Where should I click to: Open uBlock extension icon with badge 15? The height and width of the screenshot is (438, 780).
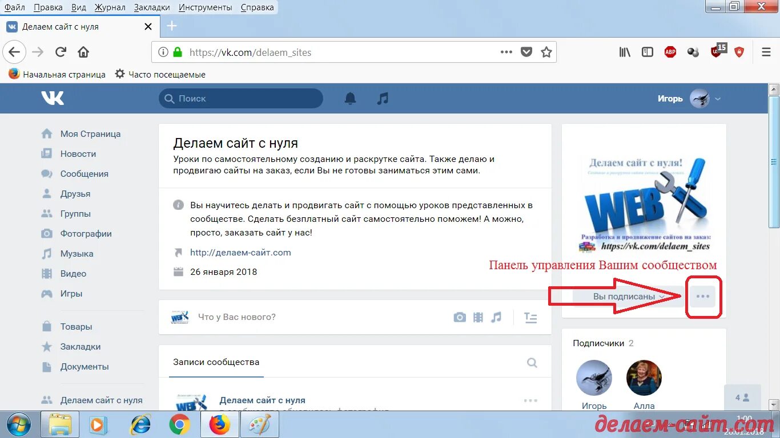[718, 51]
